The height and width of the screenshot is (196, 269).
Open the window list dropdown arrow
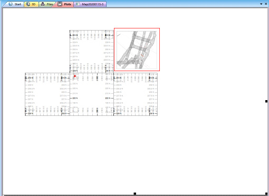click(261, 4)
